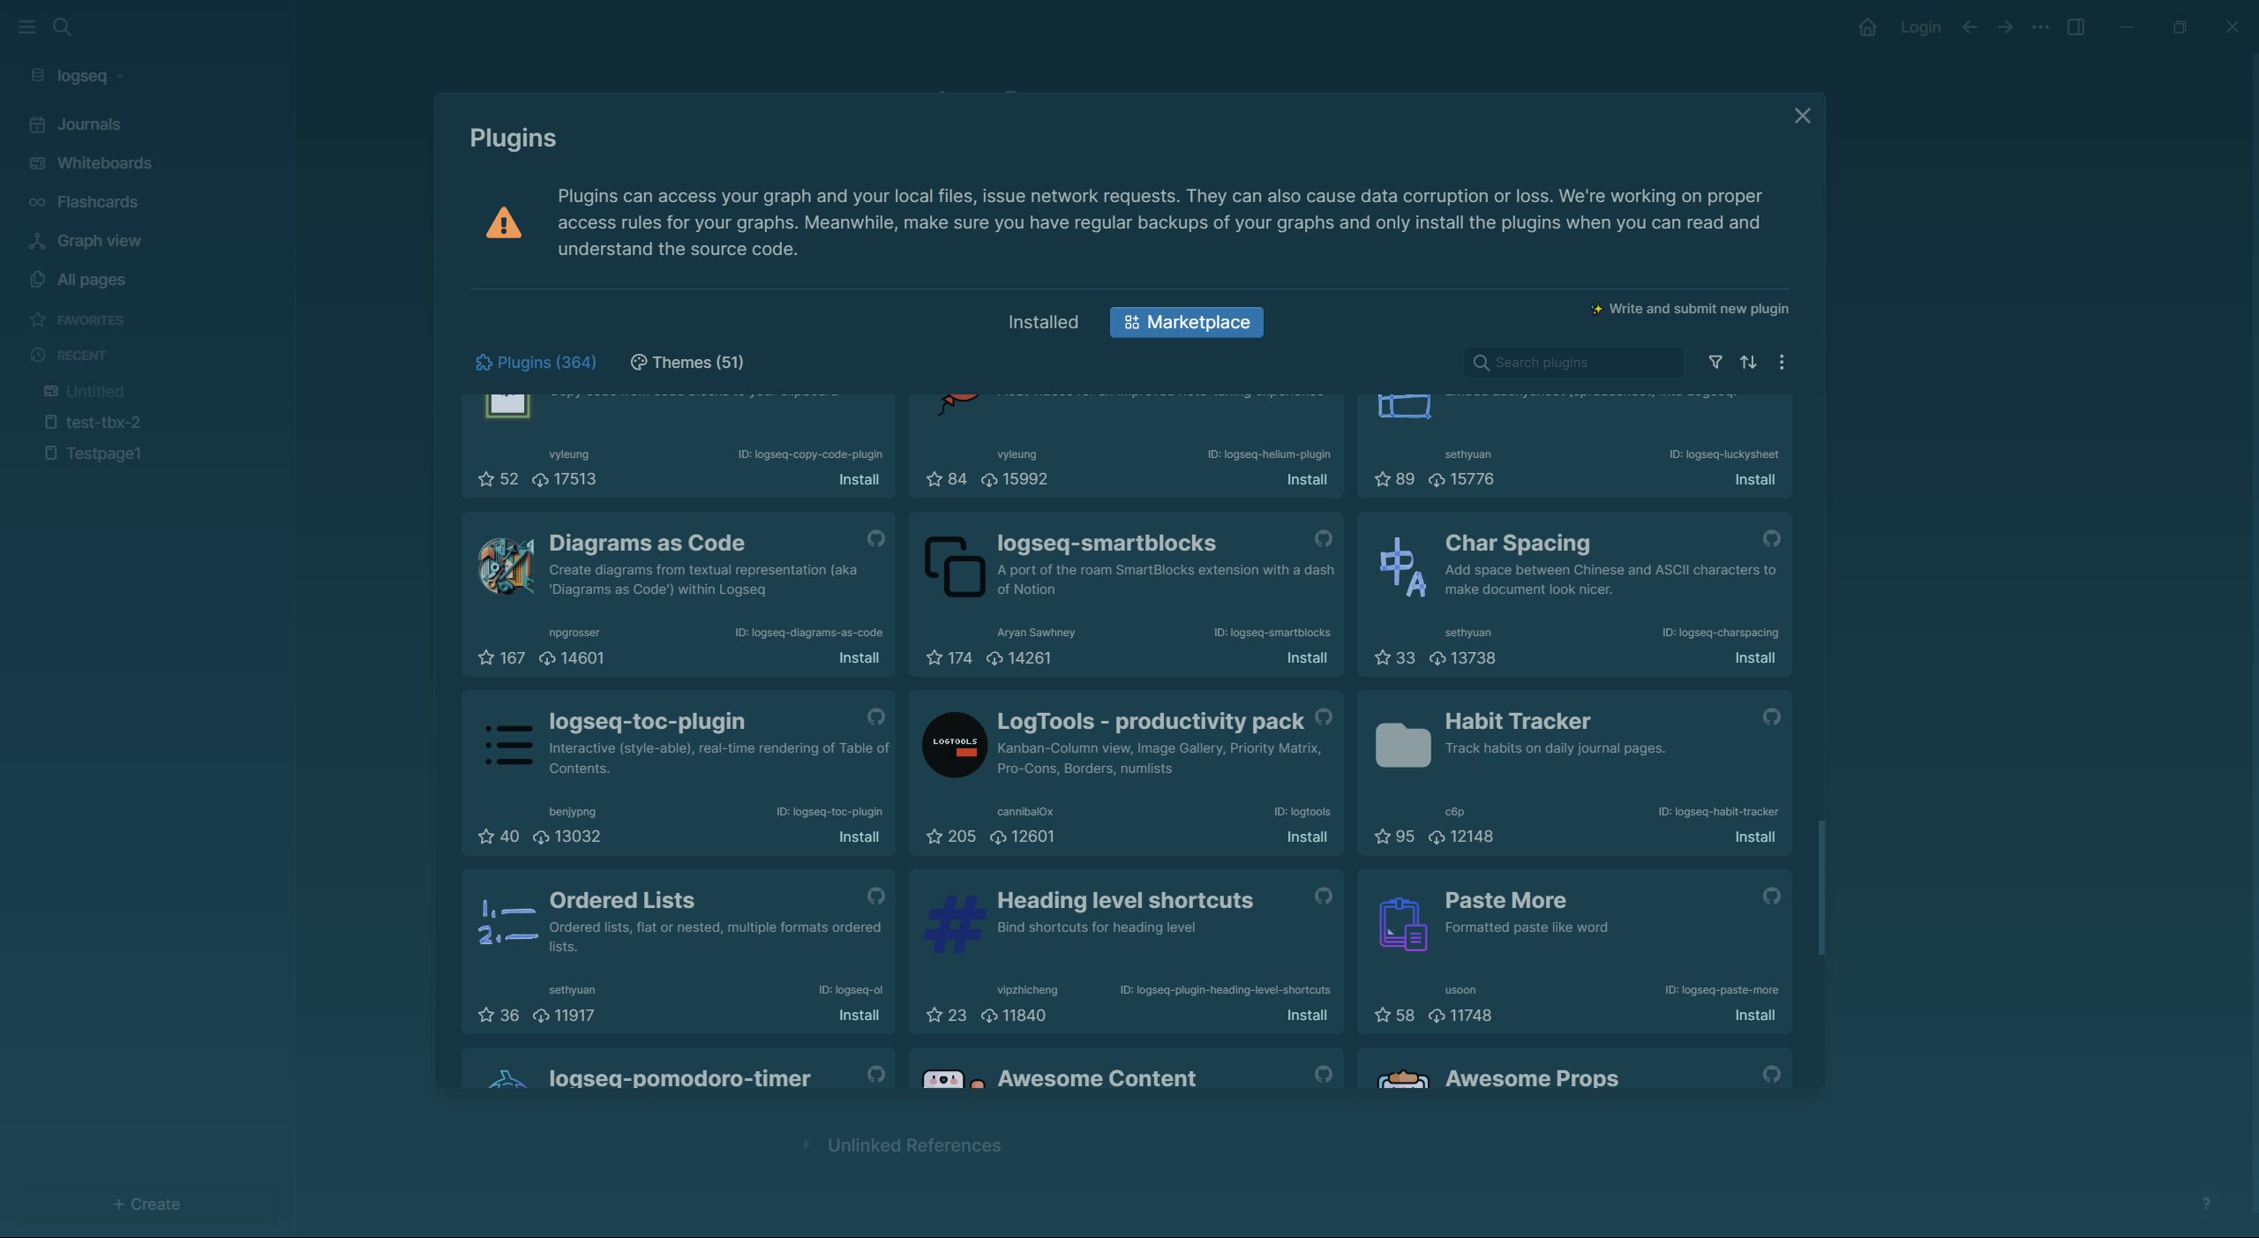
Task: Close the Plugins dialog
Action: coord(1802,116)
